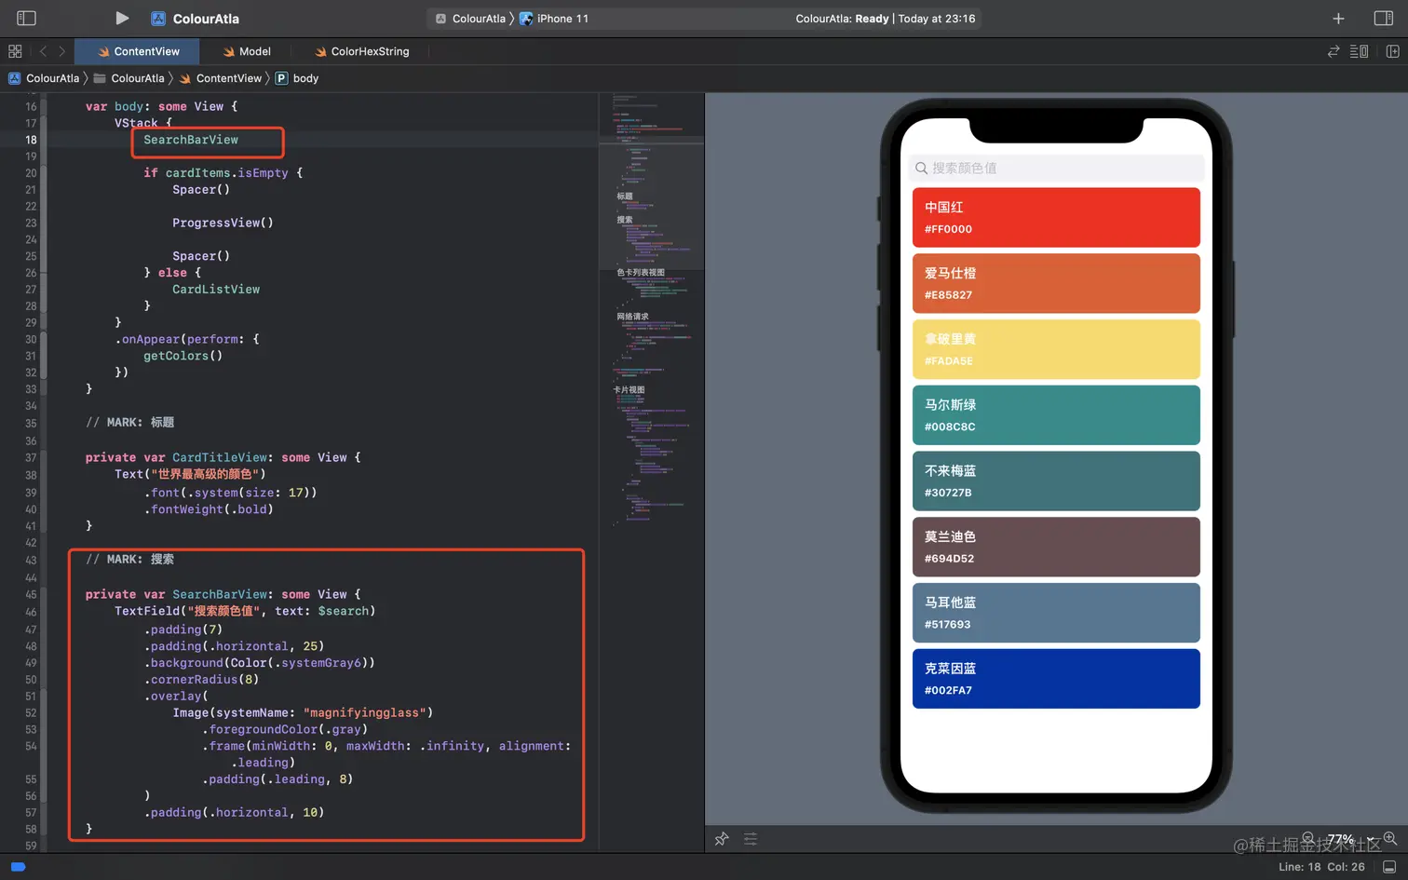Screen dimensions: 1408x880
Task: Adjust editor options lines icon
Action: point(1360,51)
